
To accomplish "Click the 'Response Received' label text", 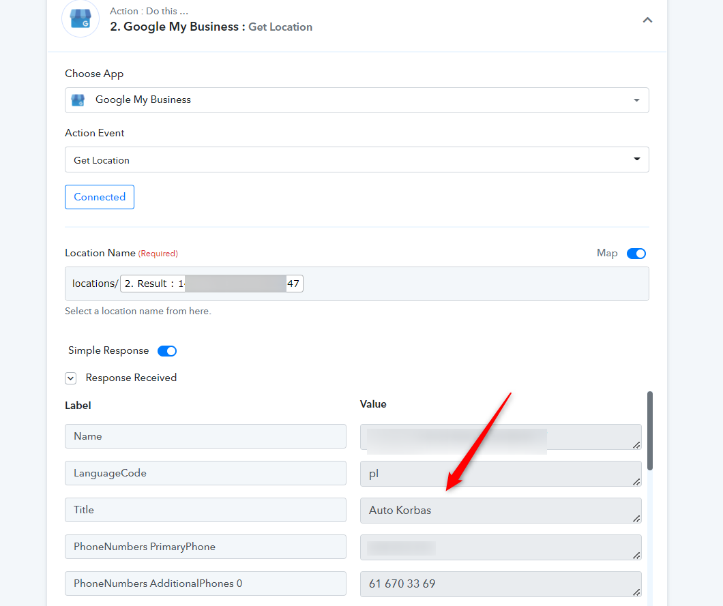I will coord(131,378).
